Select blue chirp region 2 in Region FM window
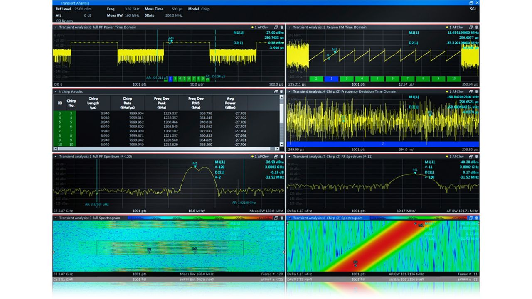 point(331,78)
